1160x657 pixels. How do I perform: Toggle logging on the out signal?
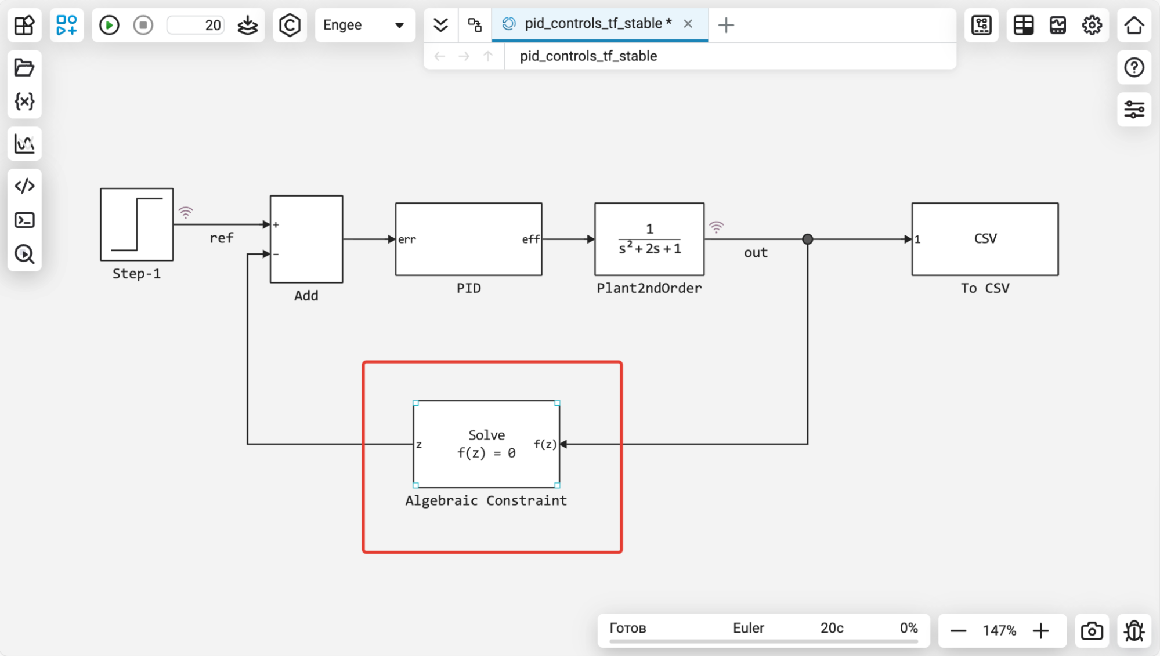[717, 227]
